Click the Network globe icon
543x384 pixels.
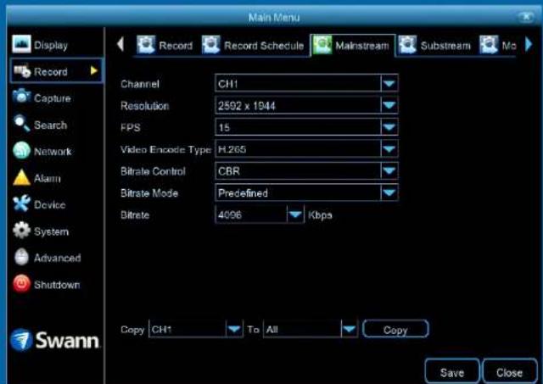pyautogui.click(x=21, y=151)
